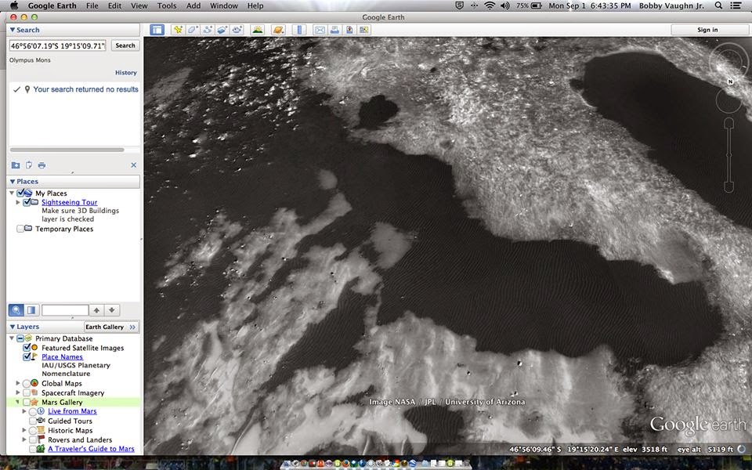This screenshot has width=752, height=470.
Task: Open the Notification Center list icon
Action: [x=736, y=5]
